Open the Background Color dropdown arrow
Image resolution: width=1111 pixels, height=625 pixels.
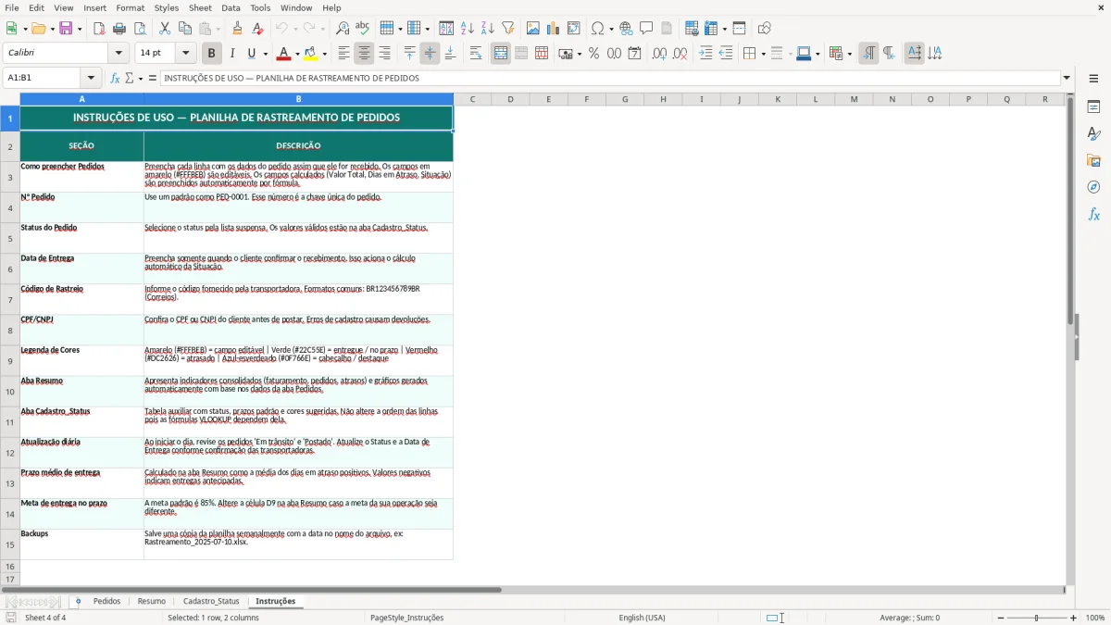pos(324,54)
